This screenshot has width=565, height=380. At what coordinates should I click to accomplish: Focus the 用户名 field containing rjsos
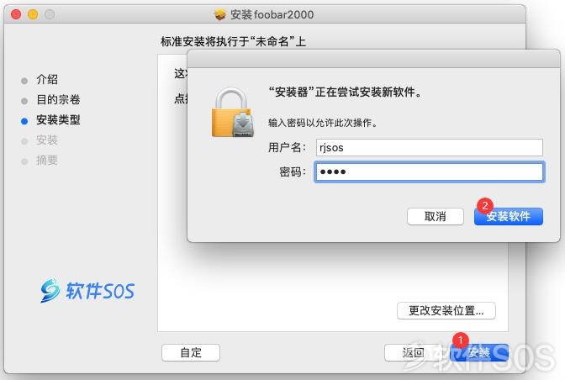pyautogui.click(x=429, y=148)
